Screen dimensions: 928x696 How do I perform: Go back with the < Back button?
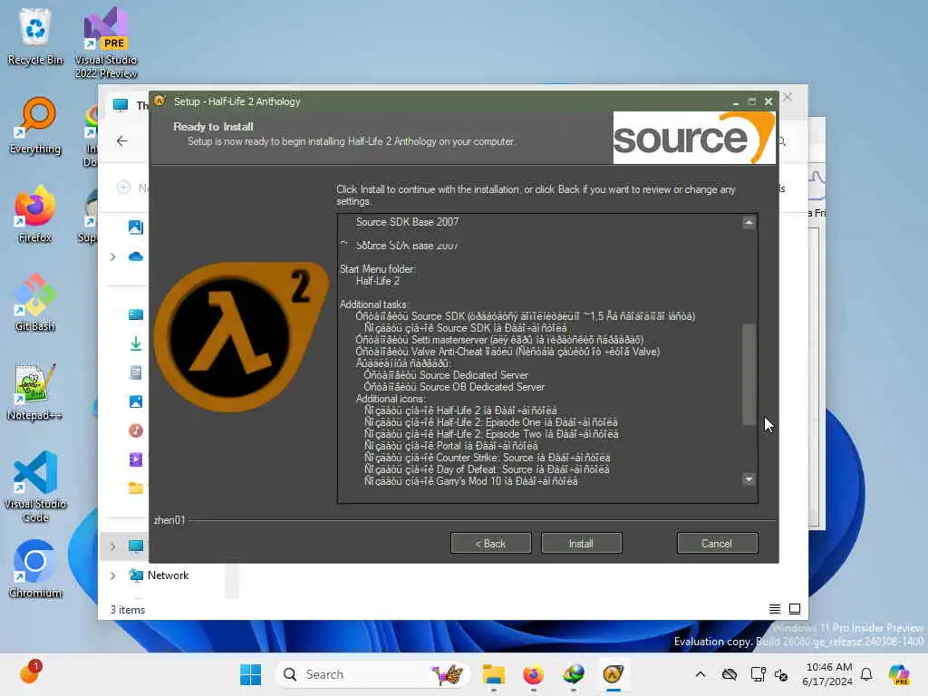click(490, 544)
